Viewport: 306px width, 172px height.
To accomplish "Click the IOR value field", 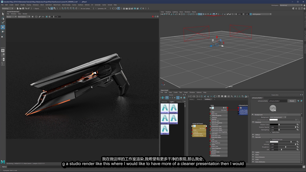I will [274, 150].
